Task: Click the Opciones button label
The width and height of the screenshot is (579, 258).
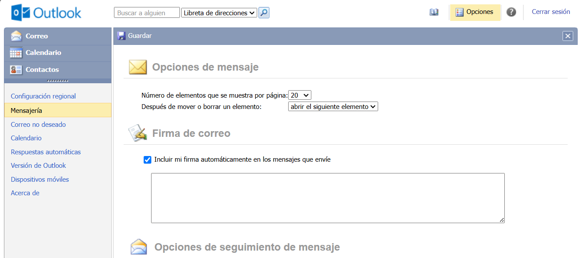Action: pyautogui.click(x=479, y=12)
